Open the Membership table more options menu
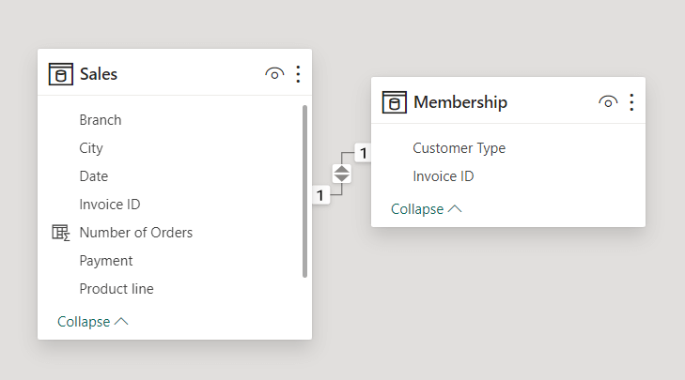 coord(631,102)
